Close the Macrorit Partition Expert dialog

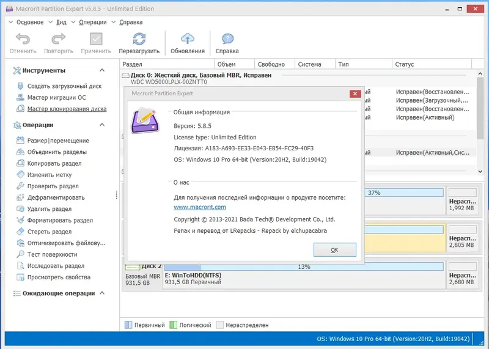click(x=355, y=94)
